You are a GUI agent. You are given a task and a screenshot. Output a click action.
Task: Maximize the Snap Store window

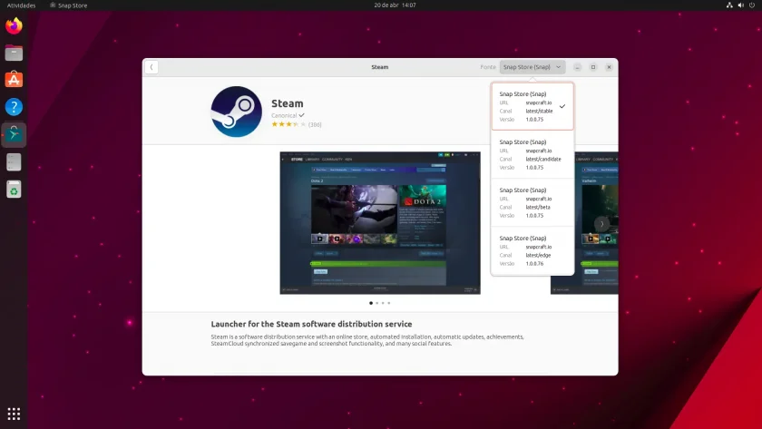click(593, 67)
